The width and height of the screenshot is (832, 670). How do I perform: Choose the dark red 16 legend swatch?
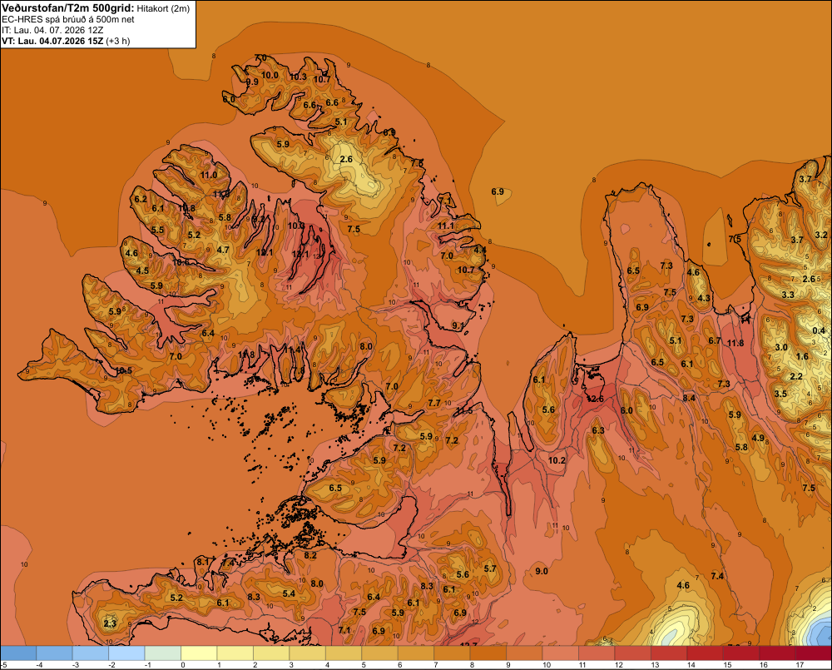click(x=777, y=653)
